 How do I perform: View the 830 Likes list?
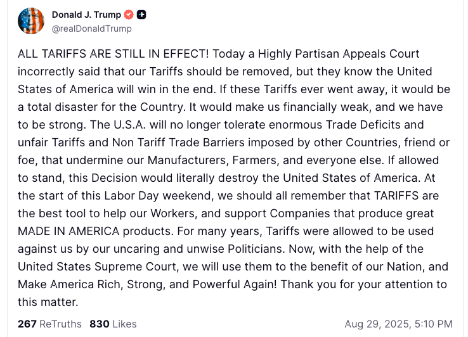(113, 324)
